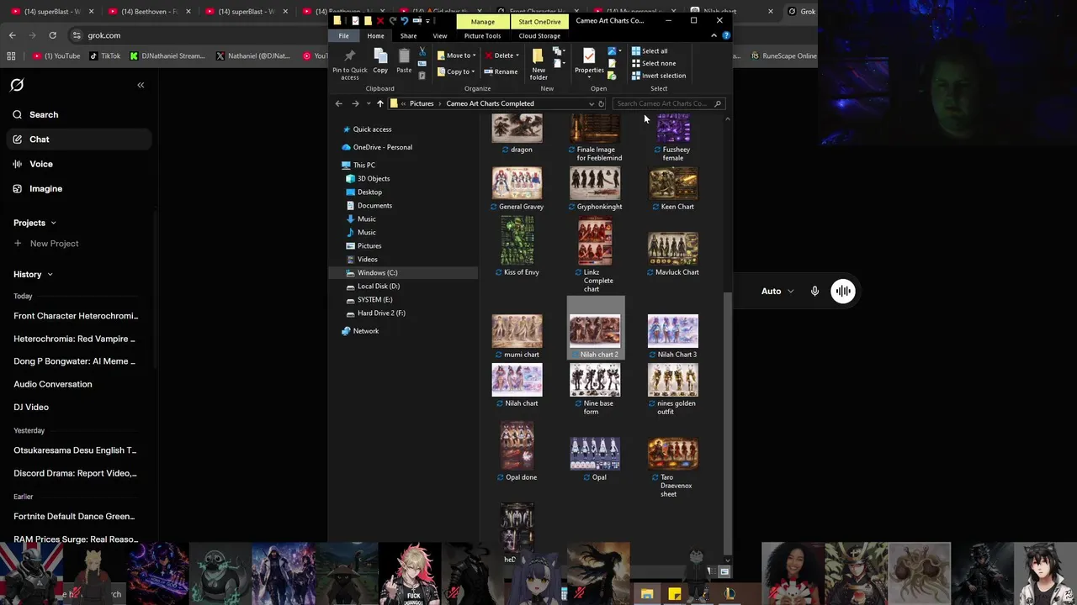Open the Cloud Storage tab
1077x605 pixels.
[539, 35]
